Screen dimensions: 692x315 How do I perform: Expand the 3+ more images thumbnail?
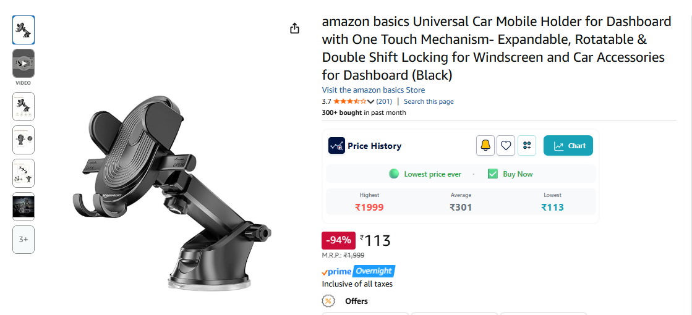click(23, 240)
